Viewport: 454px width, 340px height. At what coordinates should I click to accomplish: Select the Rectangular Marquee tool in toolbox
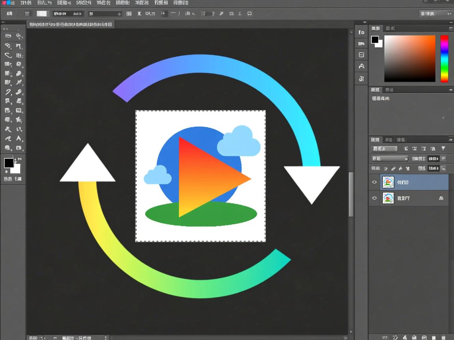pos(8,36)
